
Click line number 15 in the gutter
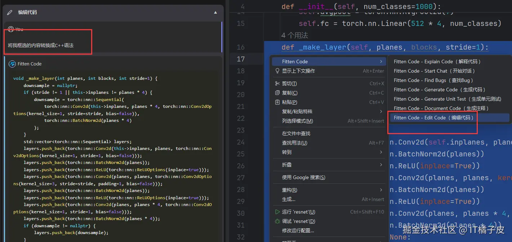click(240, 23)
